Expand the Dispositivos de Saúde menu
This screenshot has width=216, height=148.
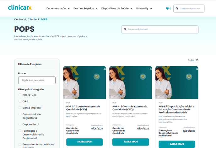pos(117,8)
